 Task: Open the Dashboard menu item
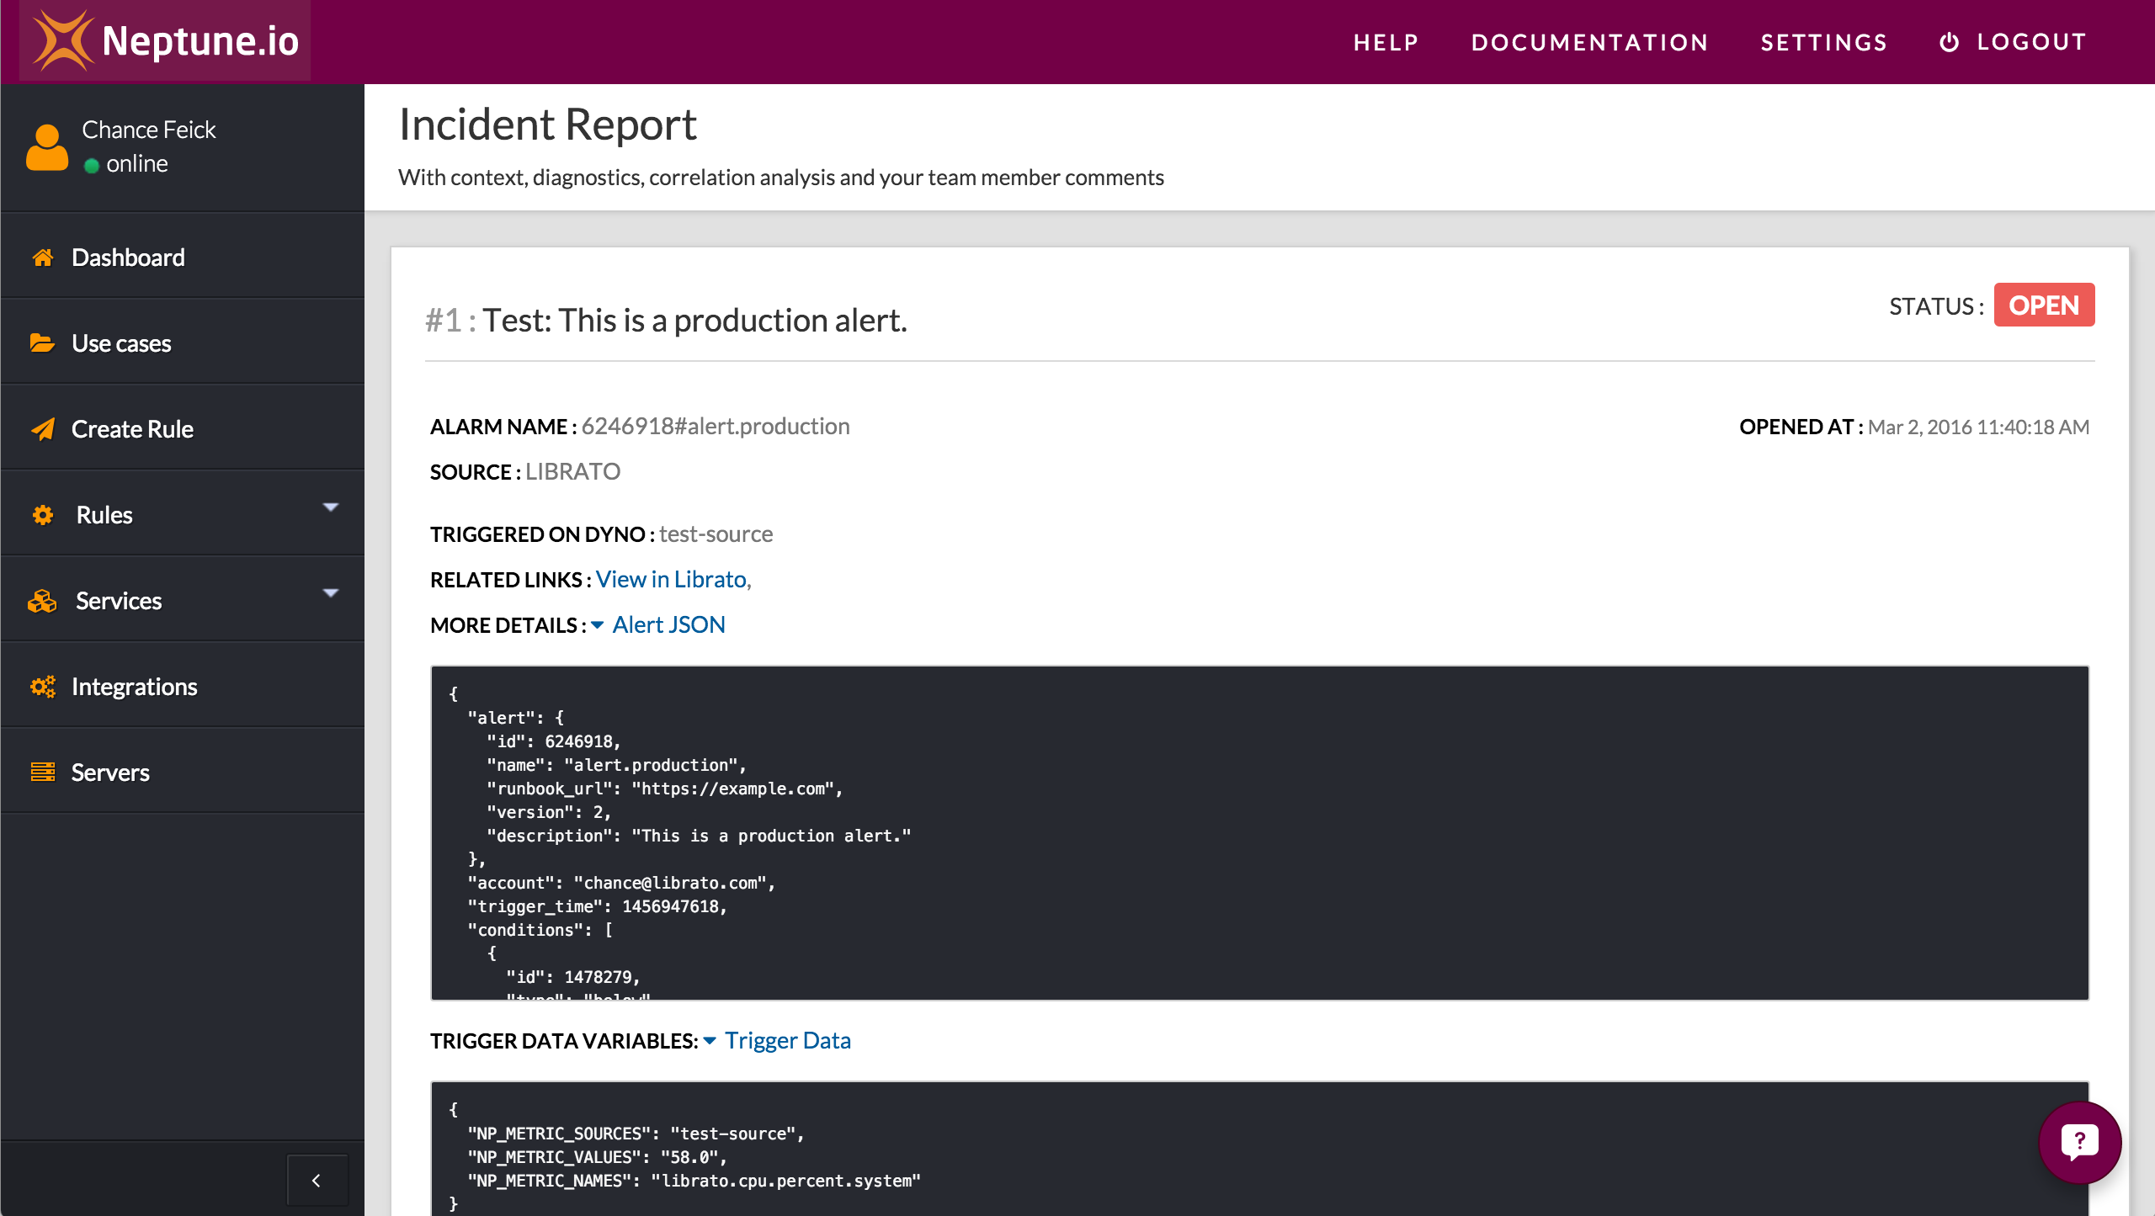(x=183, y=258)
